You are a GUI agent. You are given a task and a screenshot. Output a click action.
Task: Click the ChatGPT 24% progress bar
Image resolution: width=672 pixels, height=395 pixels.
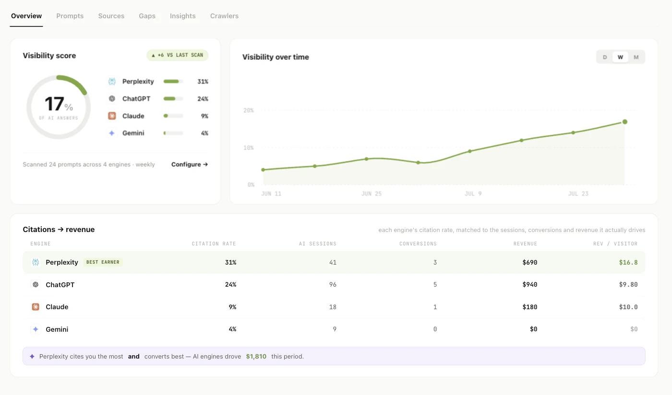coord(173,99)
